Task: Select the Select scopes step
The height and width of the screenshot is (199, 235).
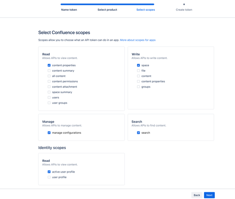Action: (145, 10)
